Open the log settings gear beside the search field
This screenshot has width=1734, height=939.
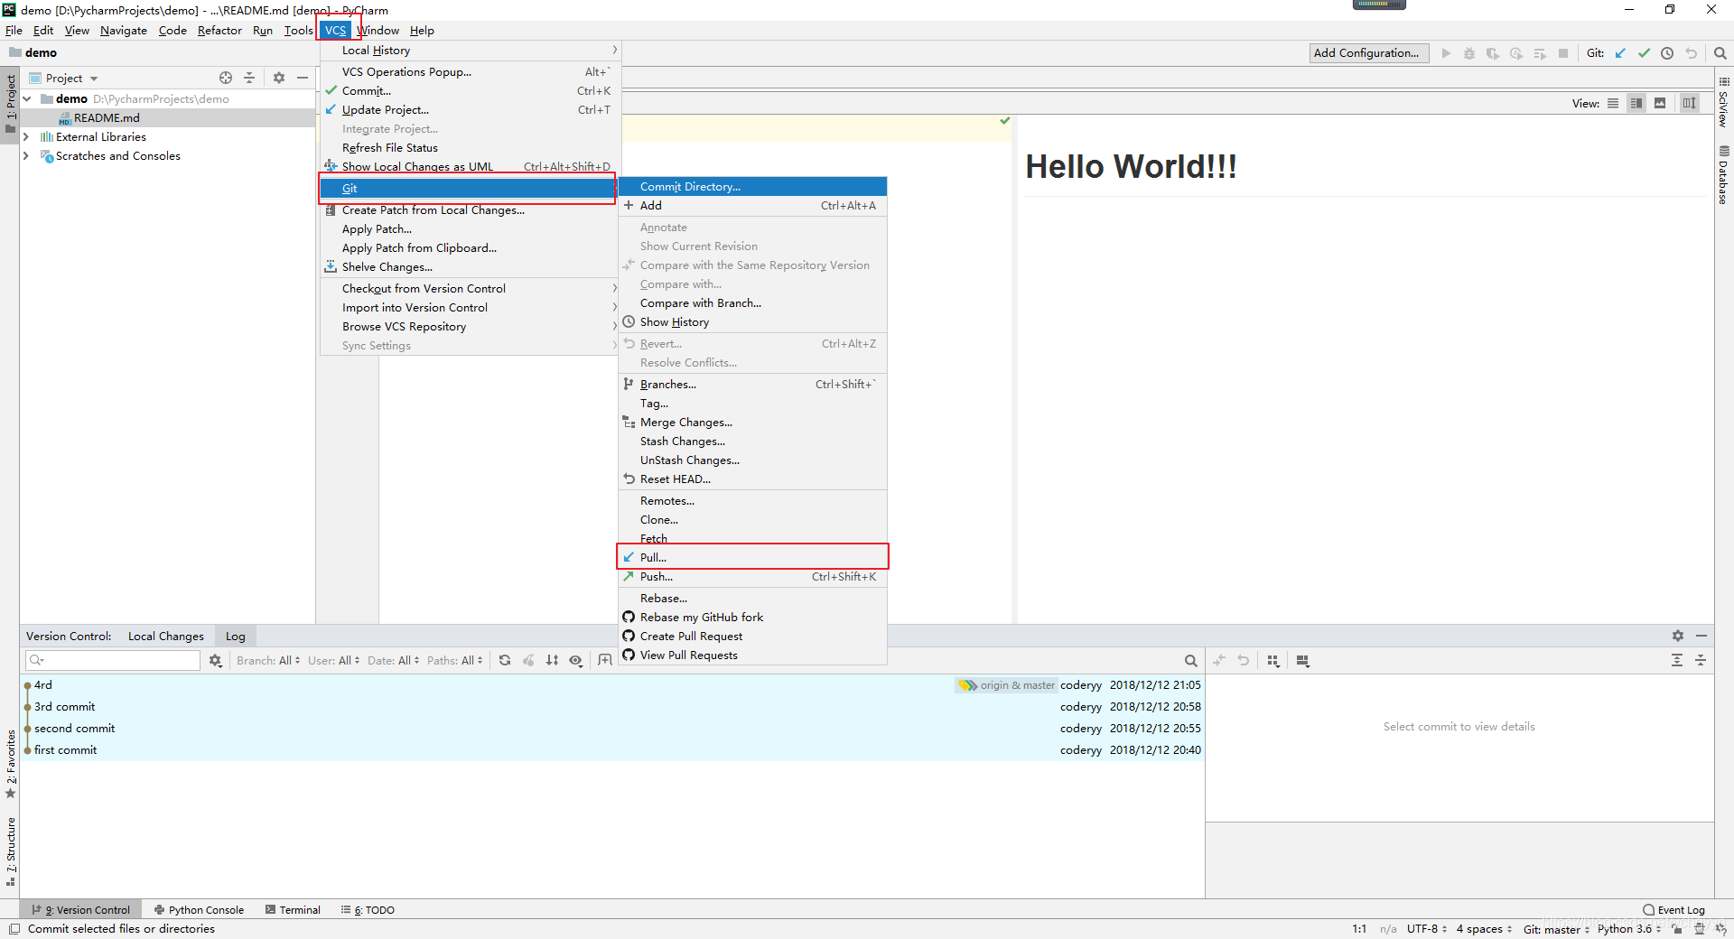[x=215, y=661]
